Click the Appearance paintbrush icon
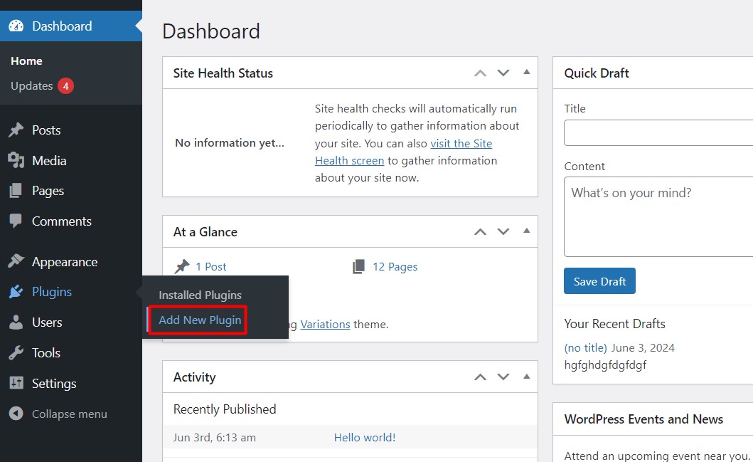The height and width of the screenshot is (462, 753). tap(16, 261)
